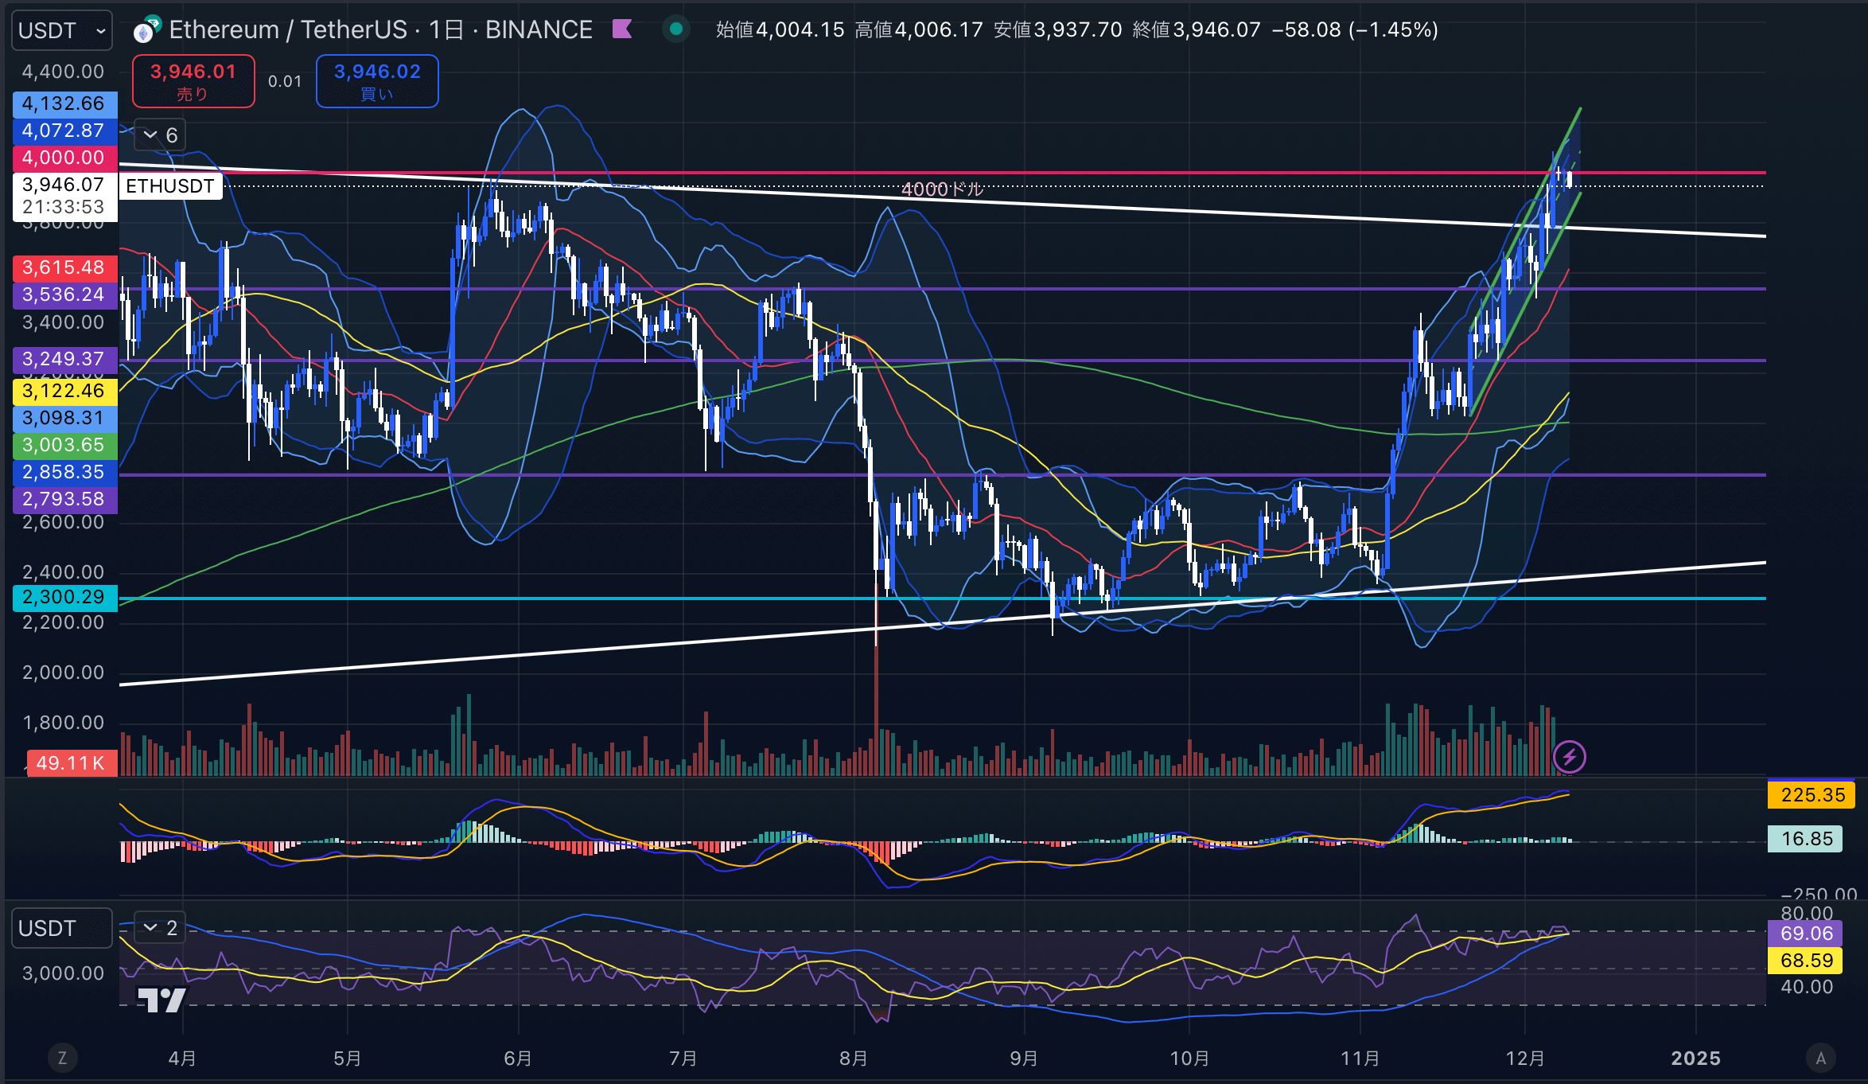This screenshot has height=1084, width=1868.
Task: Click the 12月 label on time axis
Action: tap(1525, 1059)
